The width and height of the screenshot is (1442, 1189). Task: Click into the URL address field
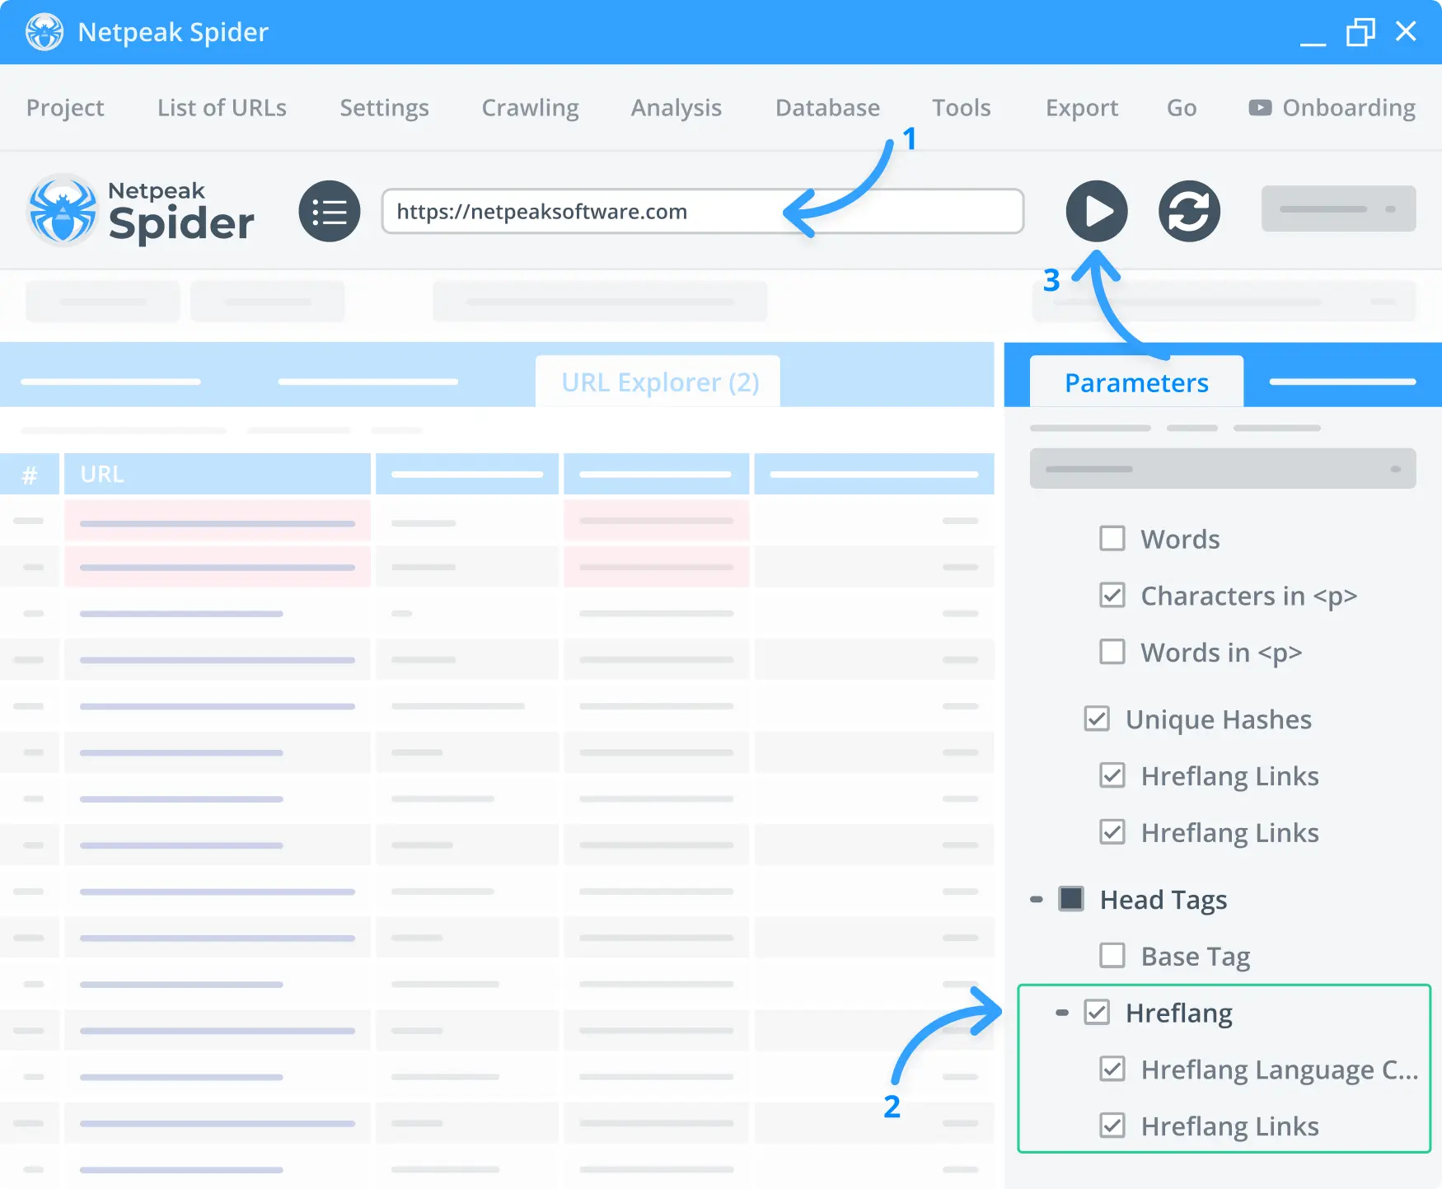pyautogui.click(x=703, y=212)
